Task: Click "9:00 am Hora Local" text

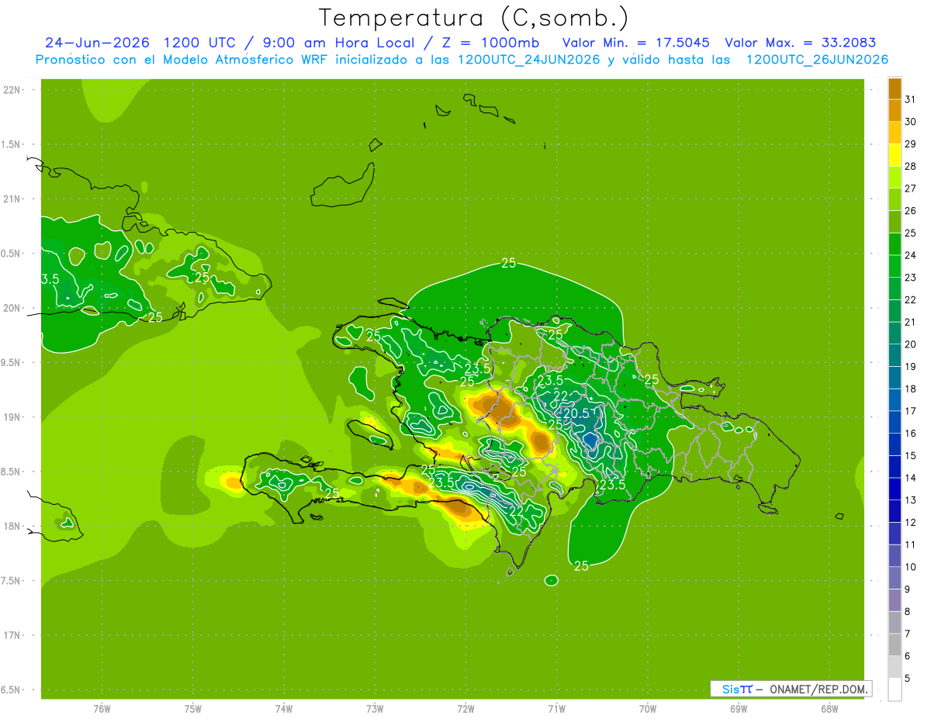Action: (338, 43)
